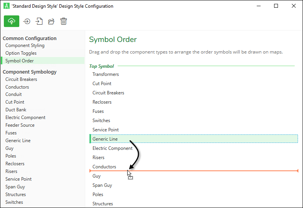The height and width of the screenshot is (208, 303).
Task: Select the highlighted Generic Line order item
Action: click(x=194, y=139)
